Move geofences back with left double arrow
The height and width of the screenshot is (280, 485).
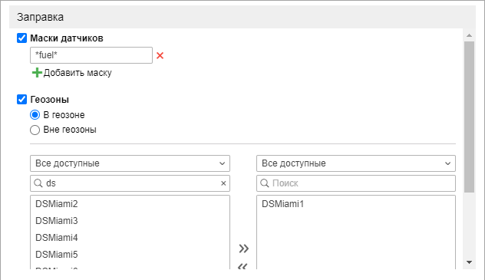[x=243, y=266]
